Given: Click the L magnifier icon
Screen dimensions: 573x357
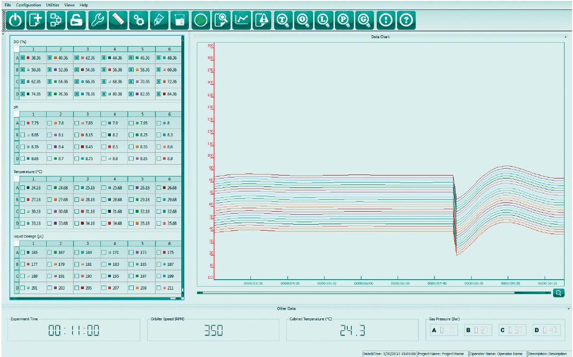Looking at the screenshot, I should (324, 20).
